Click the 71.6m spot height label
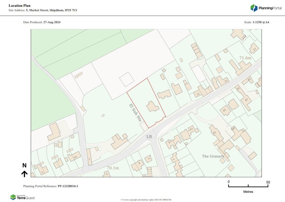285x202 pixels. click(245, 58)
